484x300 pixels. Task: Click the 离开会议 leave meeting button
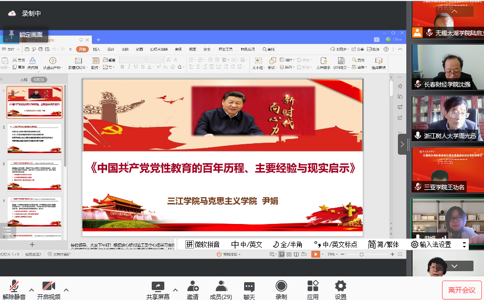[x=461, y=290]
